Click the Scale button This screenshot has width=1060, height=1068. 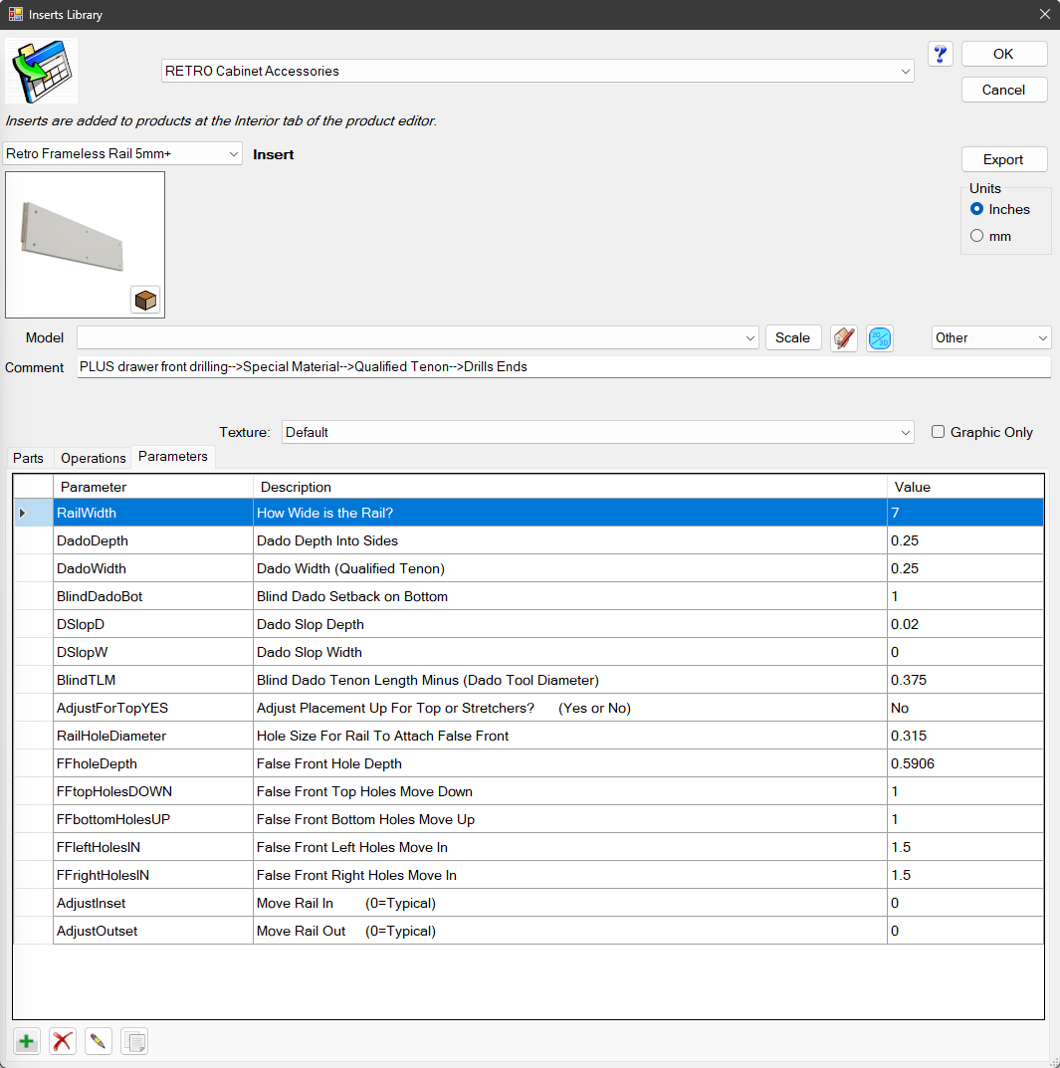point(792,338)
